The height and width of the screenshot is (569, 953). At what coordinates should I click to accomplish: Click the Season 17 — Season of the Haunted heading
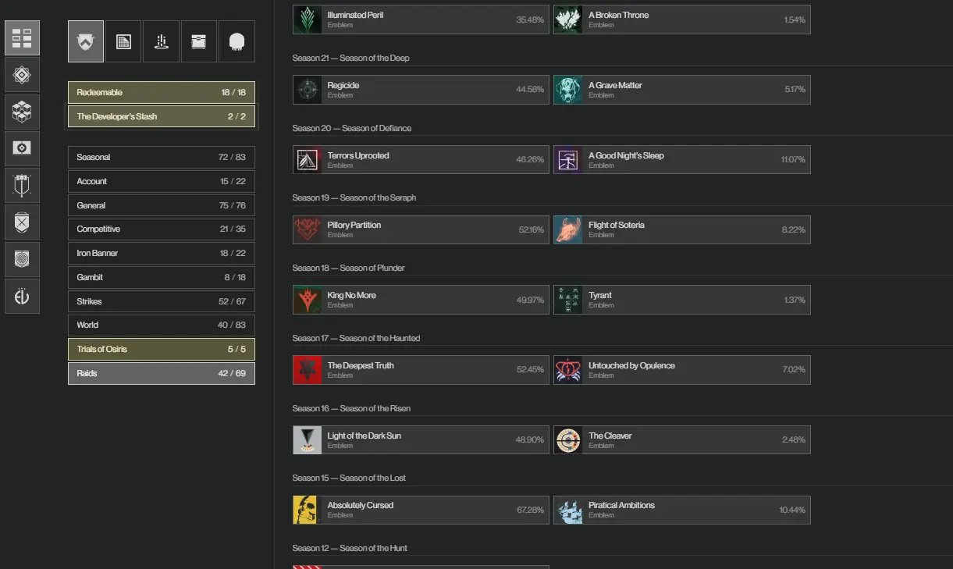point(356,338)
